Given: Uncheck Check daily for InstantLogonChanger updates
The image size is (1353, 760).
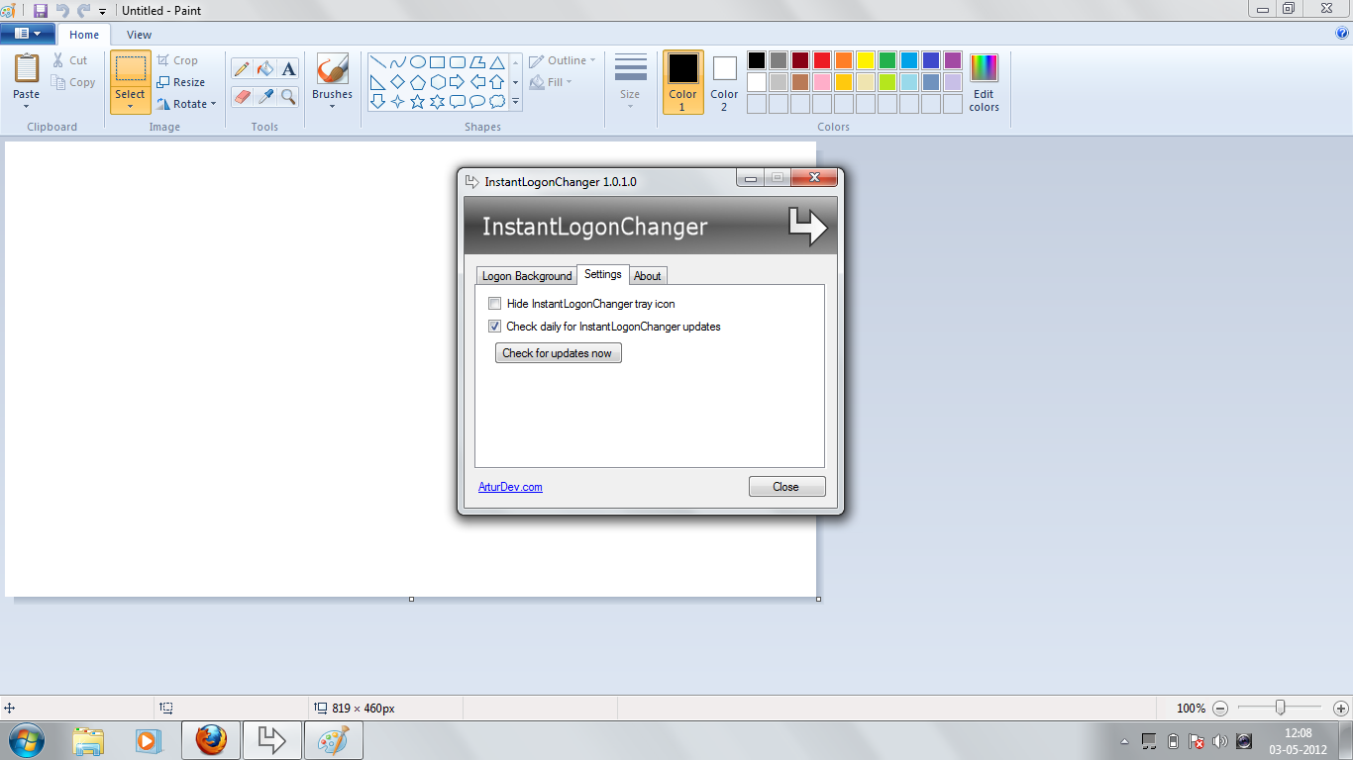Looking at the screenshot, I should point(495,327).
